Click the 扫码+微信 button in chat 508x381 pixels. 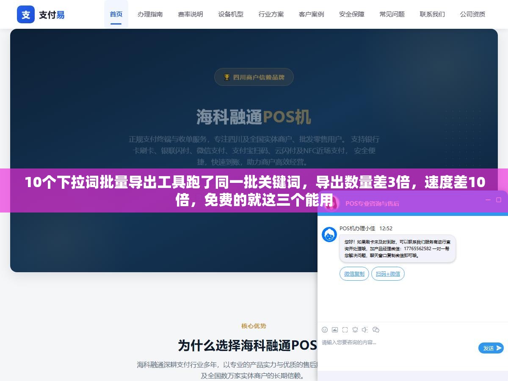tap(388, 274)
